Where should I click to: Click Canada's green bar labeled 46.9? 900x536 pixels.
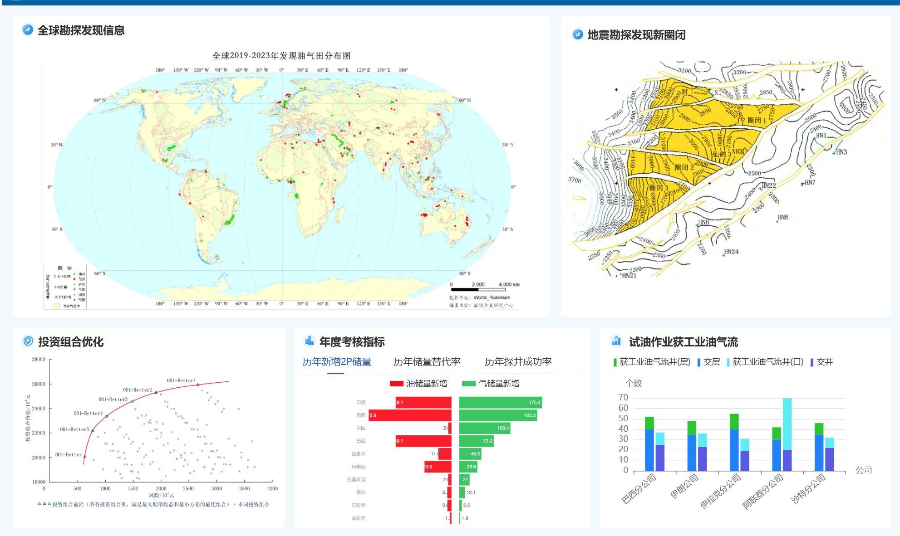tap(470, 453)
